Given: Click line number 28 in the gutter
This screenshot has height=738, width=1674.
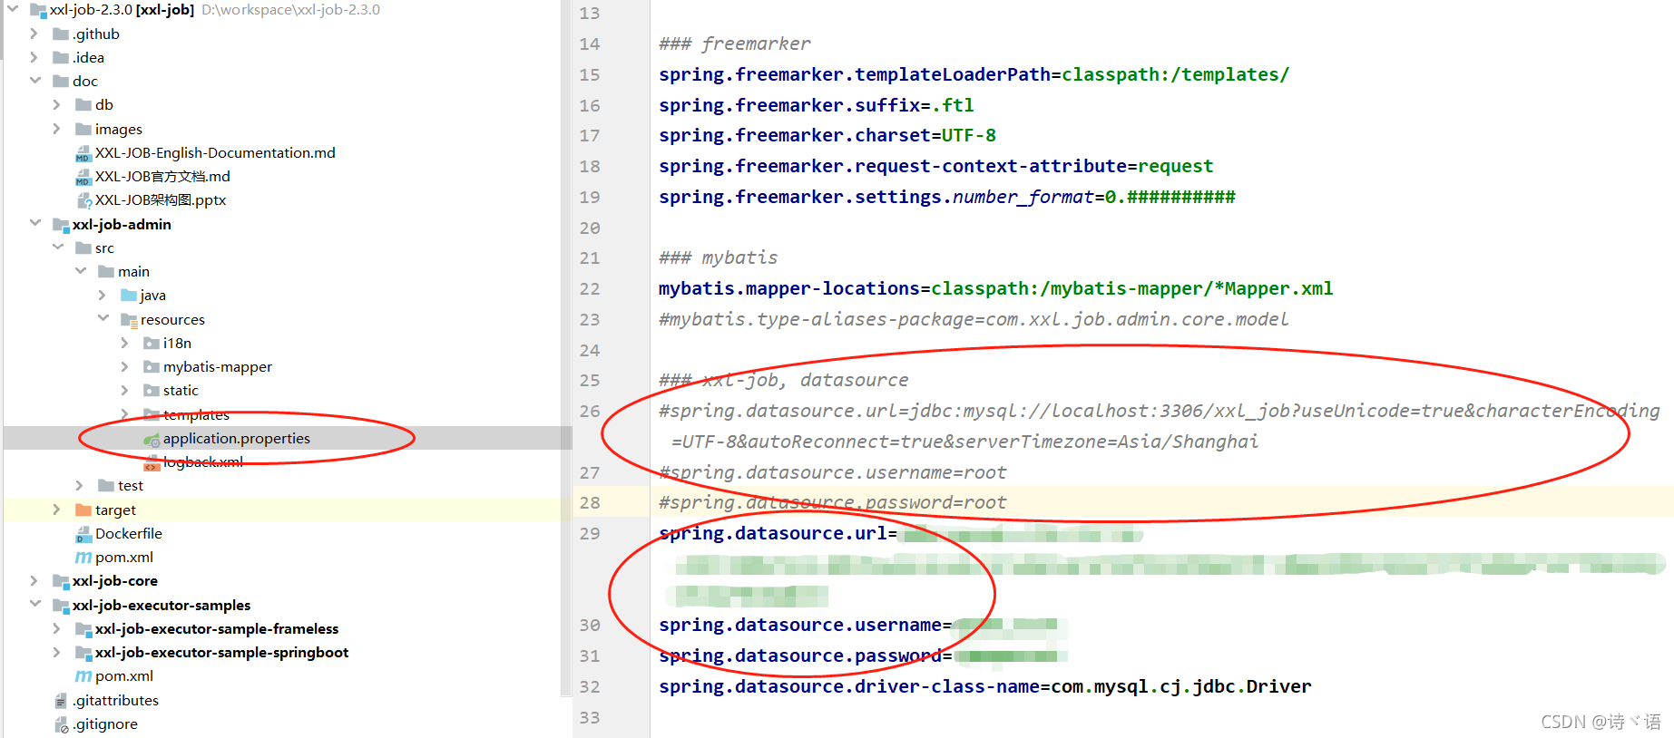Looking at the screenshot, I should tap(590, 502).
